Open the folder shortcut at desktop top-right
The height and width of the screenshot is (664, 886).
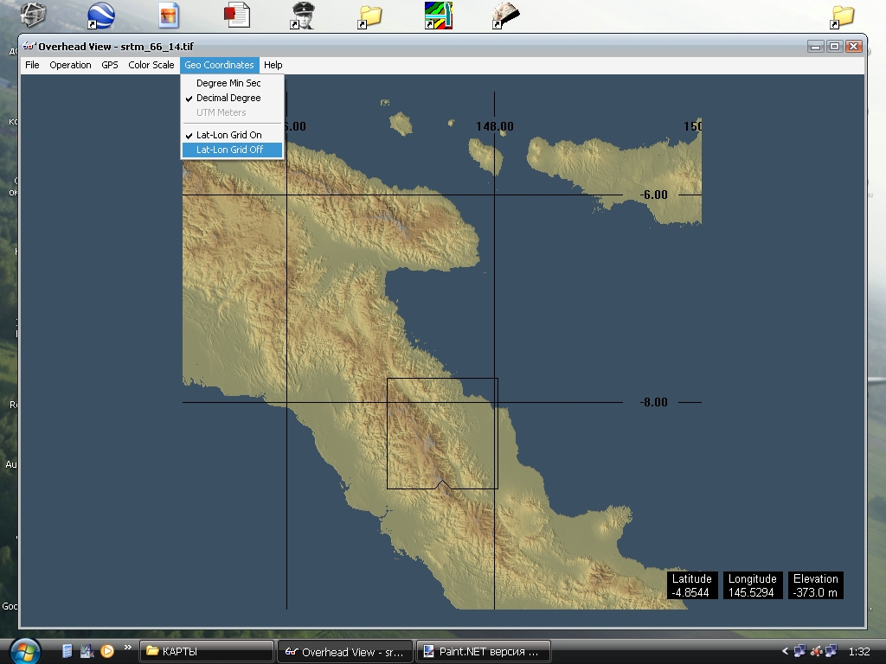click(842, 16)
